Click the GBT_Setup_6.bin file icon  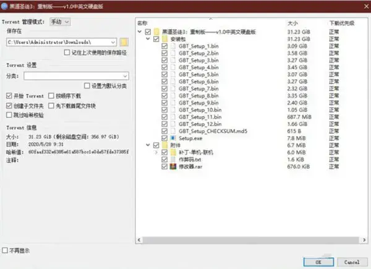pyautogui.click(x=173, y=82)
